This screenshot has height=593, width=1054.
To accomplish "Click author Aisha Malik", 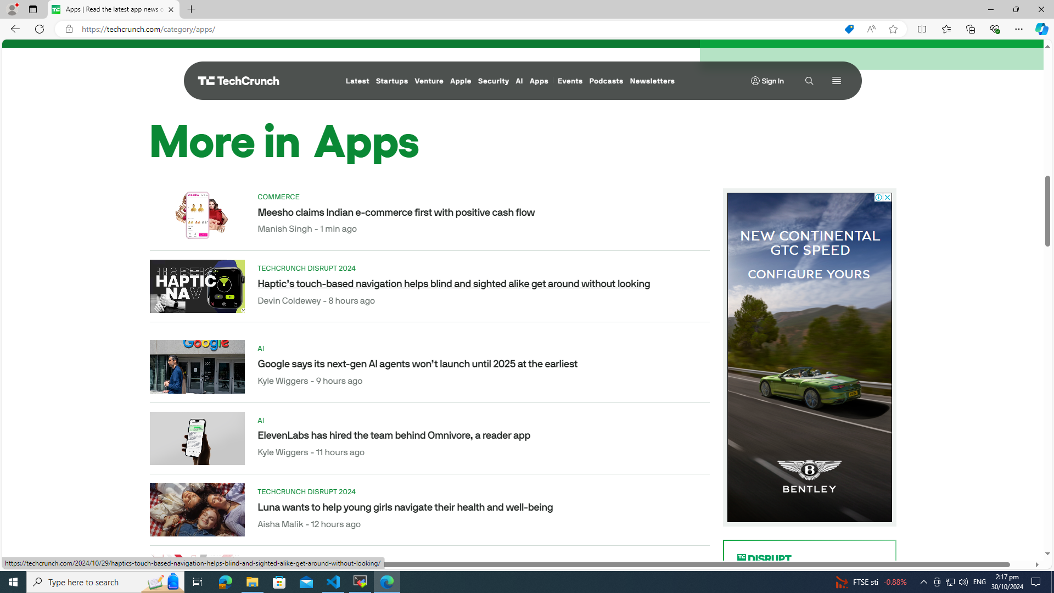I will coord(280,524).
